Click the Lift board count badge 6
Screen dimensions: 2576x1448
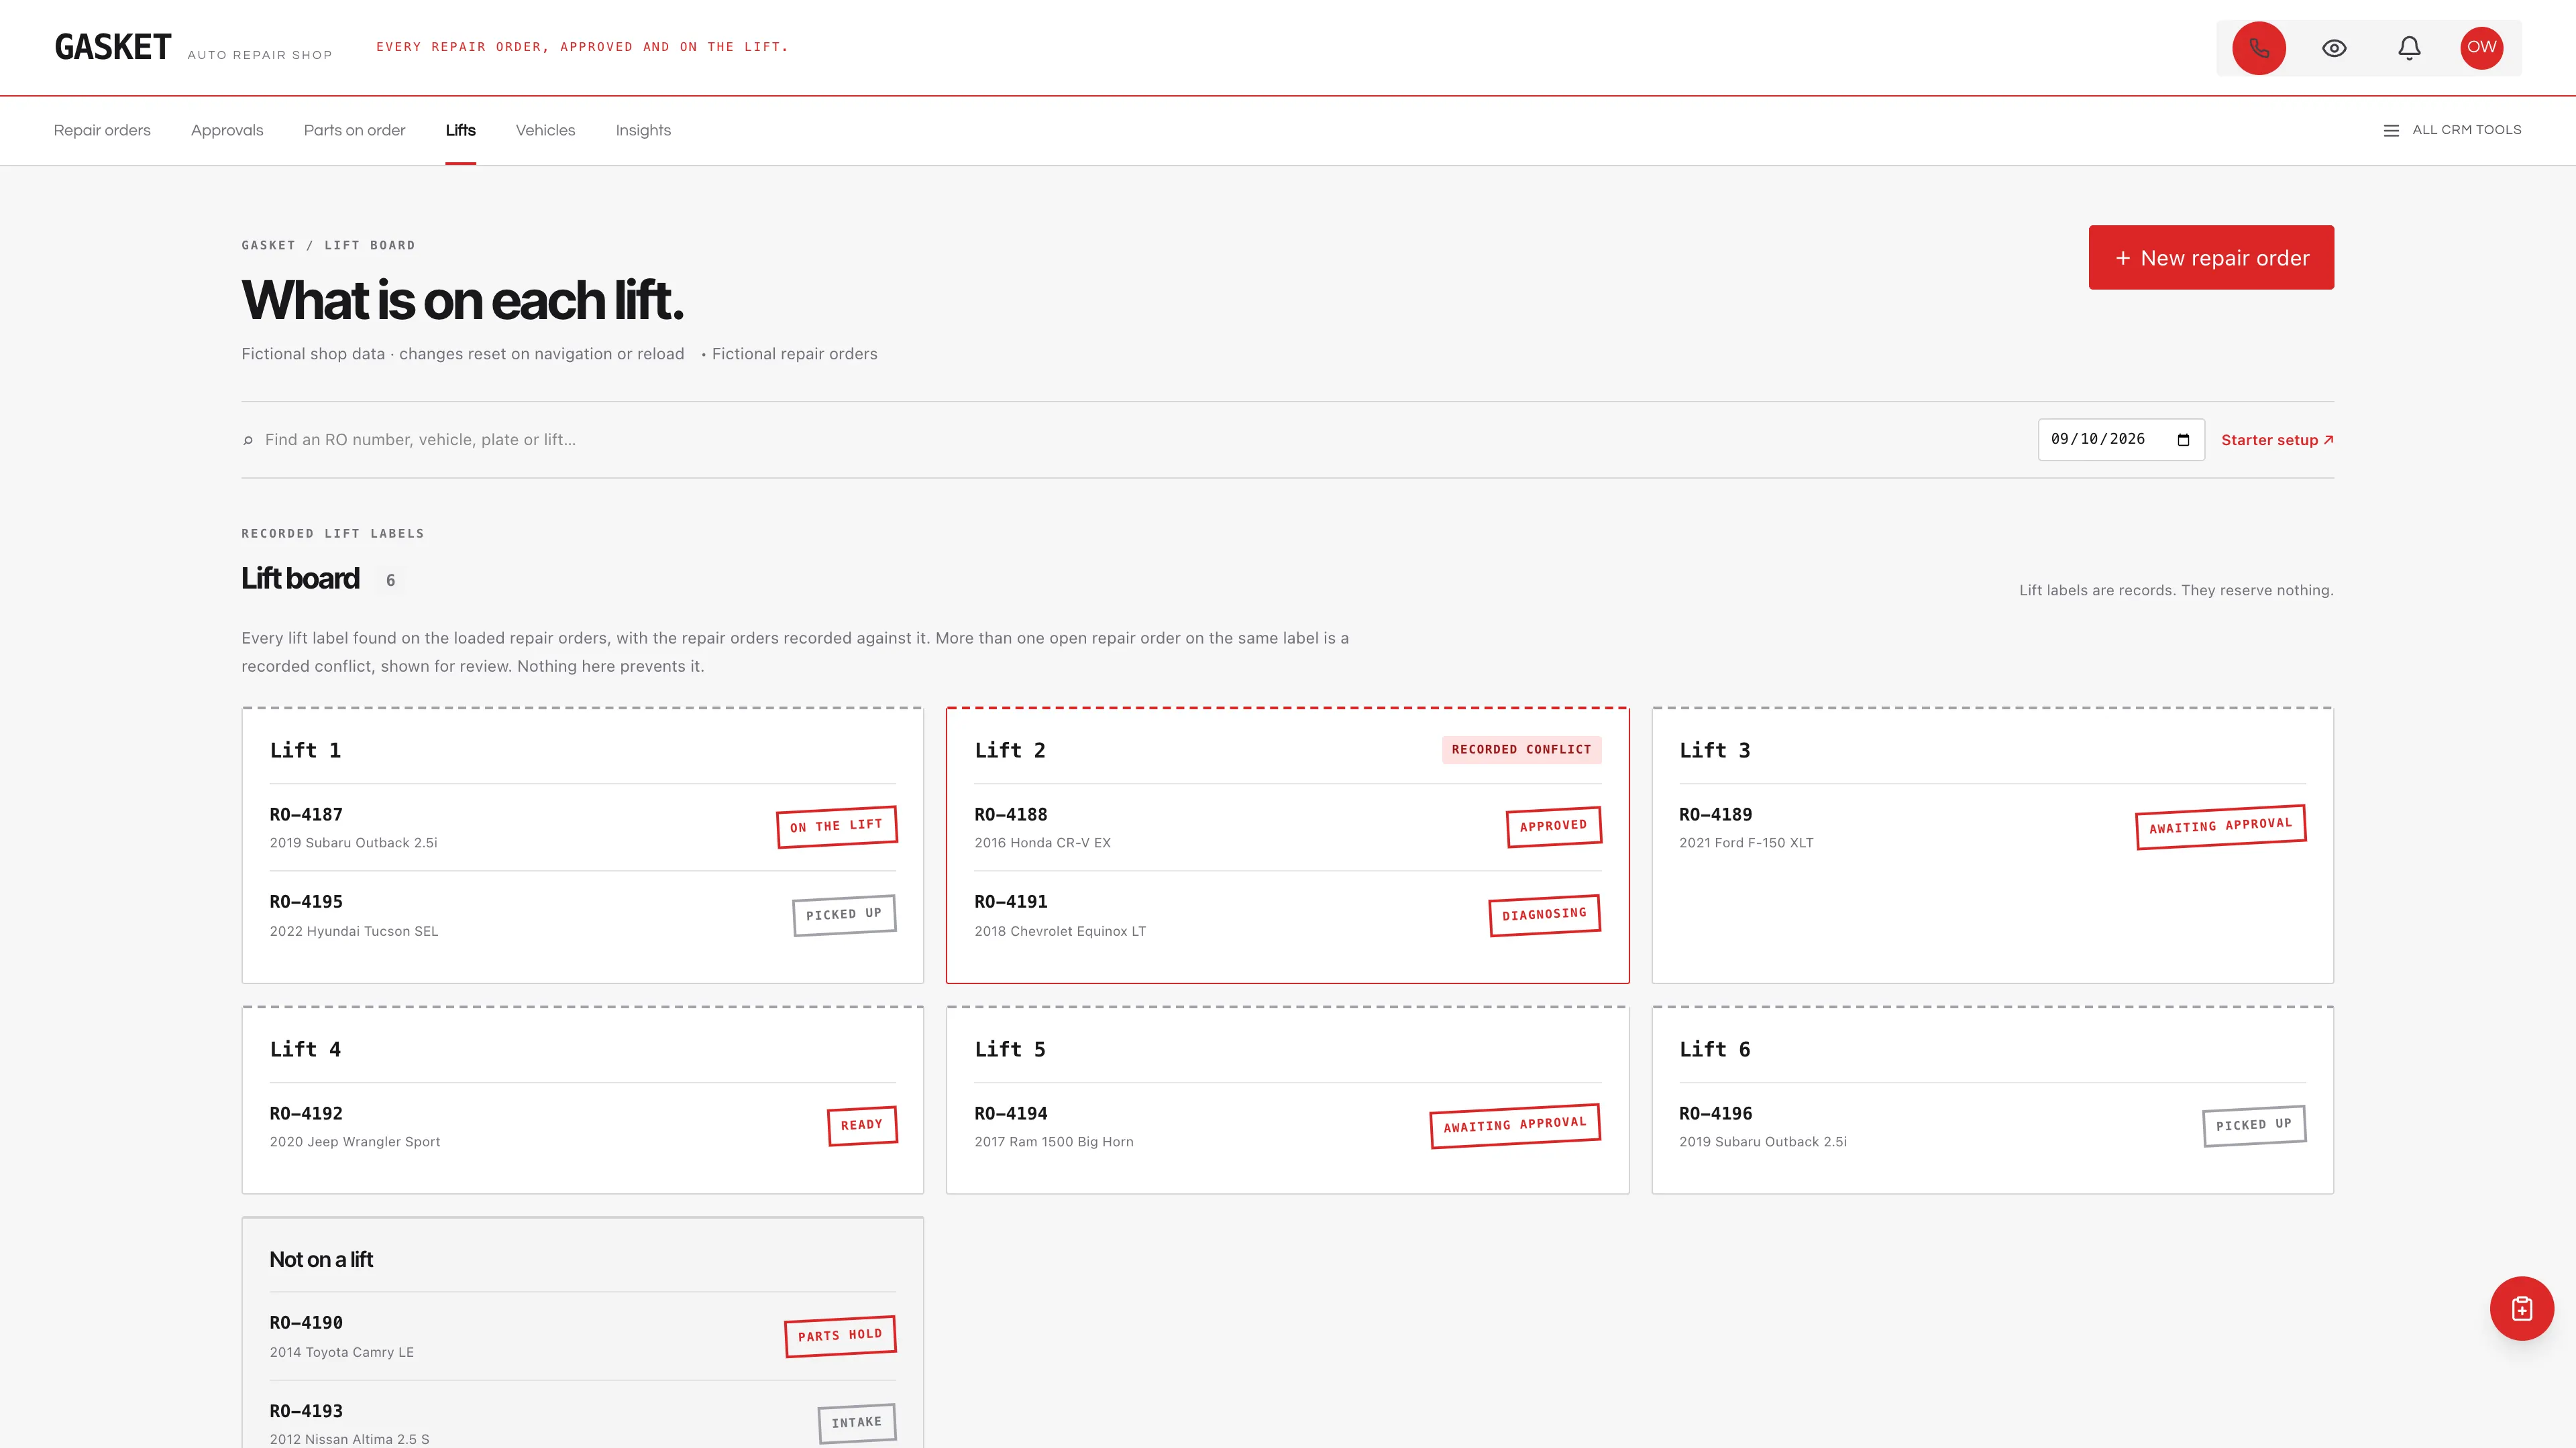point(390,581)
